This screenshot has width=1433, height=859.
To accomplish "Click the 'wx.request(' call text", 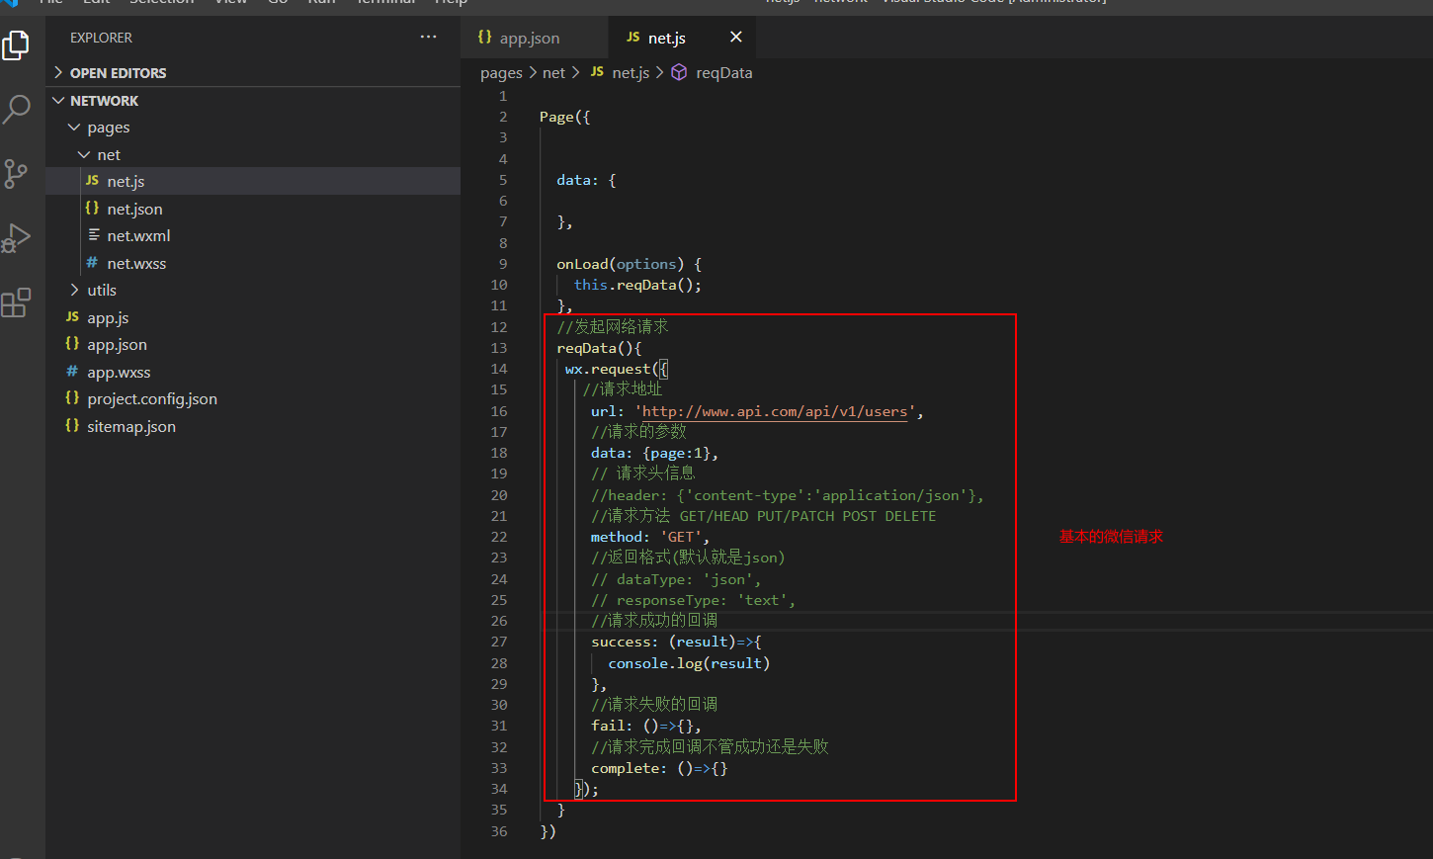I will point(613,370).
